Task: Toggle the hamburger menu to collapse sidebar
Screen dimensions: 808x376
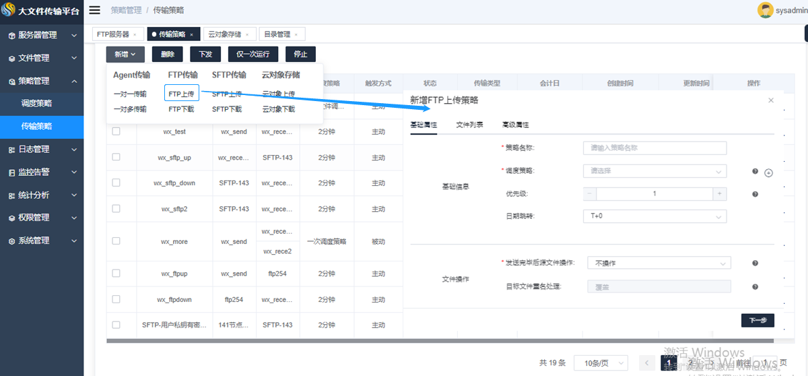Action: (x=95, y=10)
